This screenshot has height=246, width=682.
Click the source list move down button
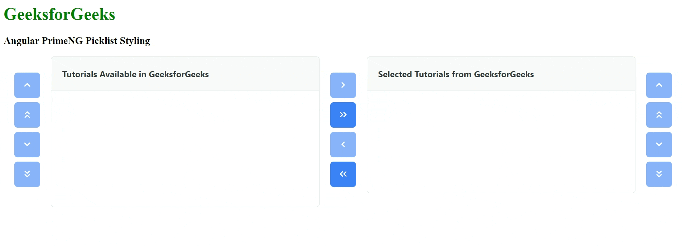pos(27,144)
